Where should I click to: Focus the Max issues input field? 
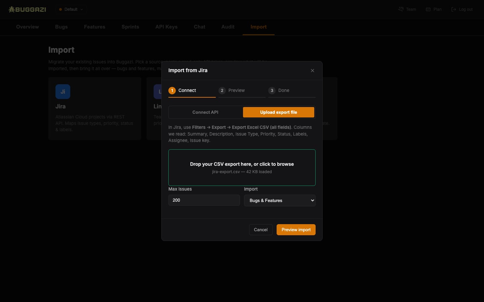coord(204,200)
